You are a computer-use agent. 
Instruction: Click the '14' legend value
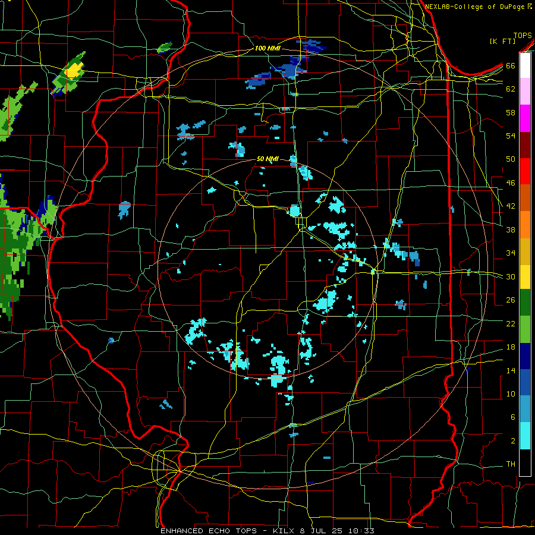tap(511, 370)
